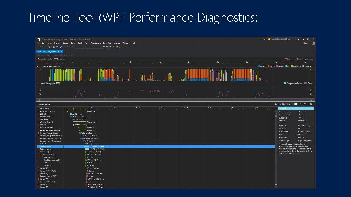Open the File menu

[38, 43]
